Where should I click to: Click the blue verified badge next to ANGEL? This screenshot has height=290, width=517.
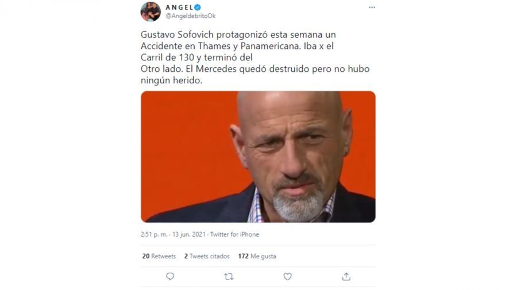click(198, 7)
